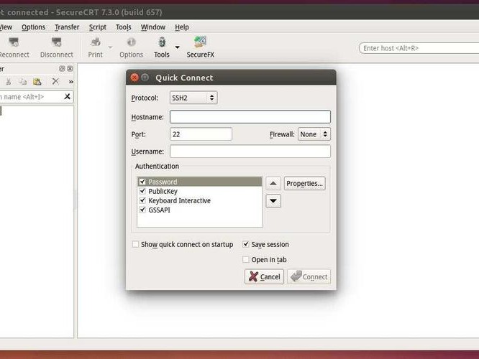Click the Print toolbar icon

96,42
